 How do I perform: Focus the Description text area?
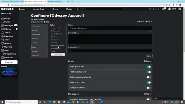(110, 39)
